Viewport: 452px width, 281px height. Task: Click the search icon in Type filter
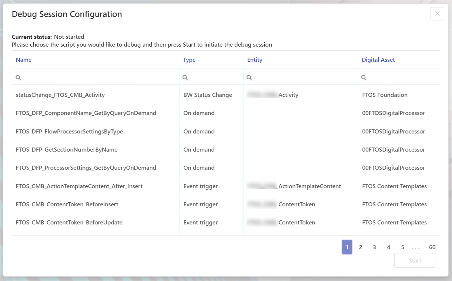pyautogui.click(x=186, y=78)
